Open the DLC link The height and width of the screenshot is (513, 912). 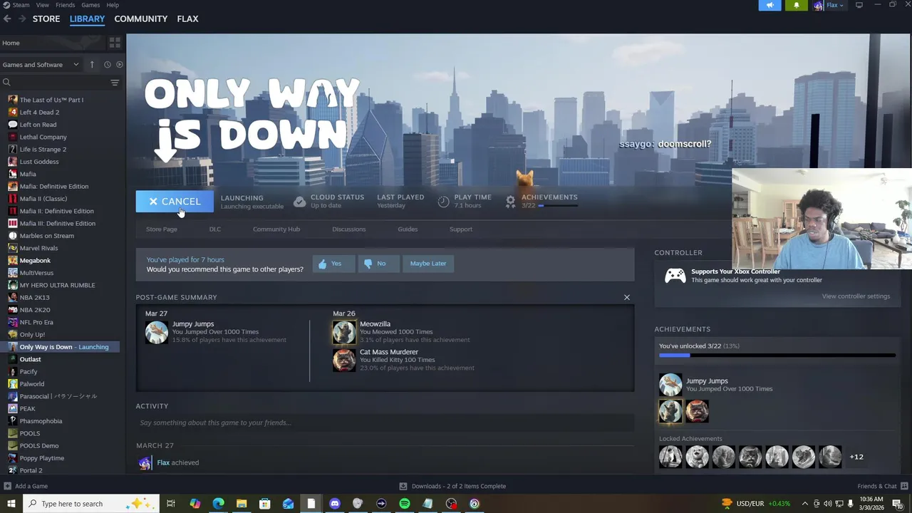point(215,229)
